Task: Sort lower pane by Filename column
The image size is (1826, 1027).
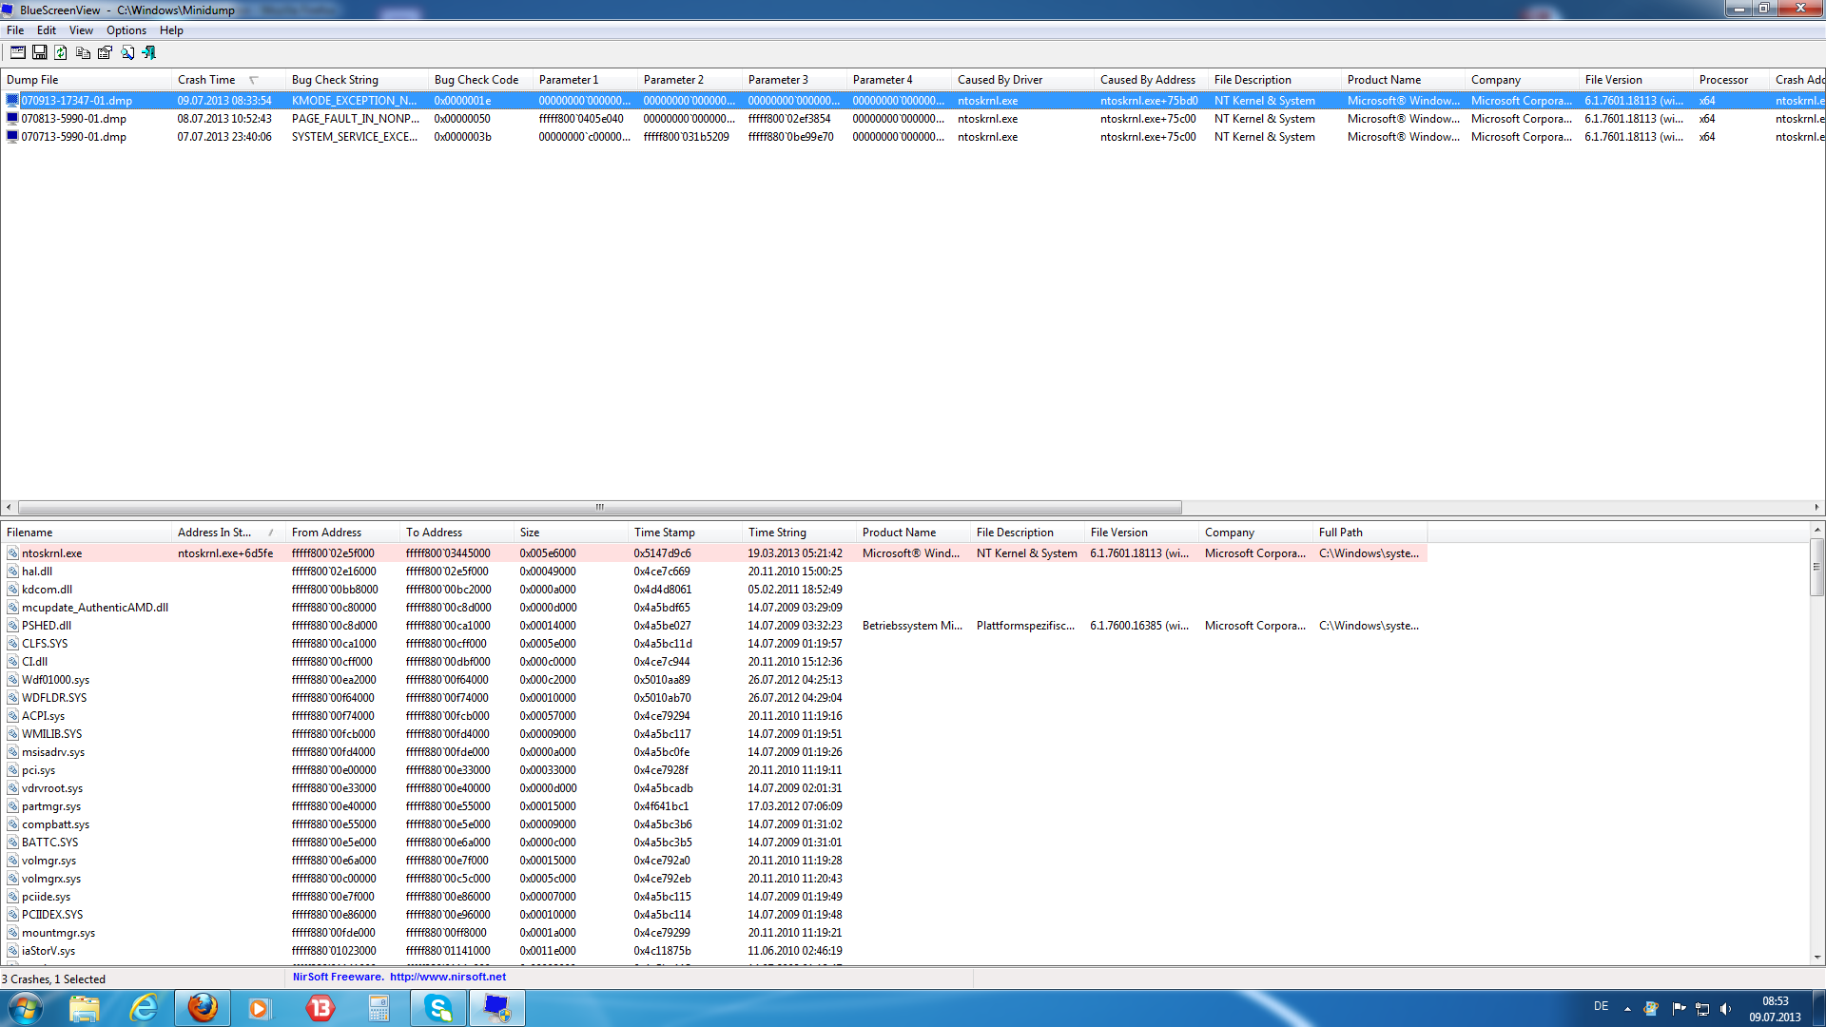Action: tap(87, 533)
